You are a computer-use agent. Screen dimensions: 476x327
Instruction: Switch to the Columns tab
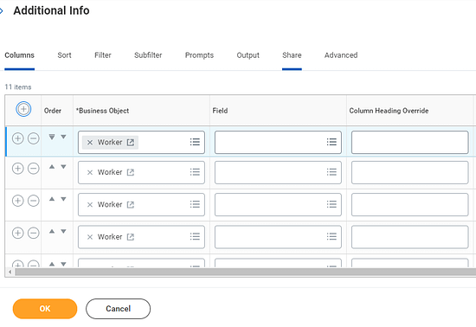(19, 55)
